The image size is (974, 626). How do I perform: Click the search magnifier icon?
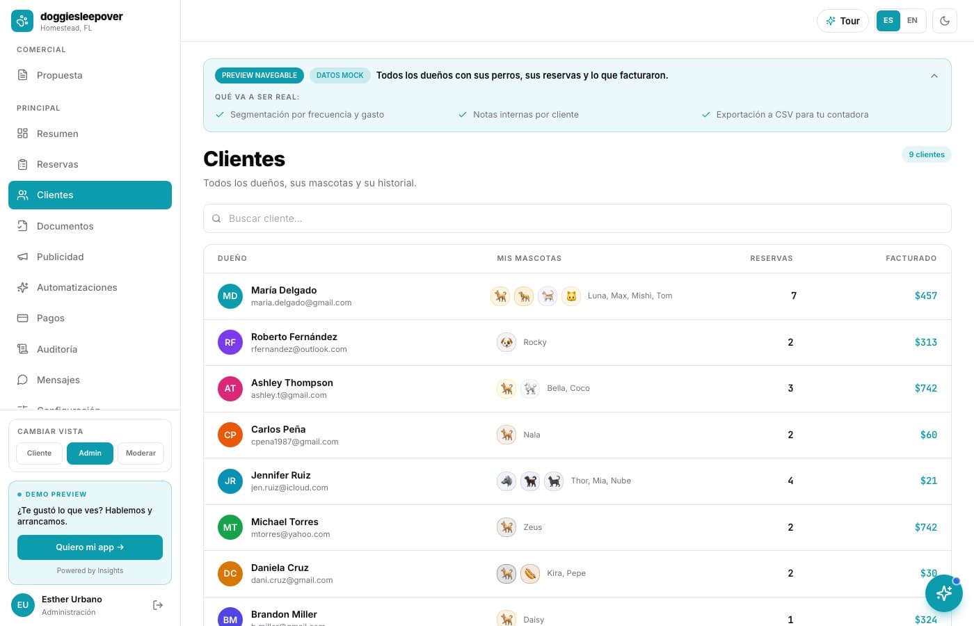pyautogui.click(x=216, y=218)
